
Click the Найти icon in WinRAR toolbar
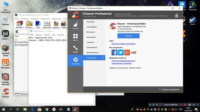coord(64,25)
